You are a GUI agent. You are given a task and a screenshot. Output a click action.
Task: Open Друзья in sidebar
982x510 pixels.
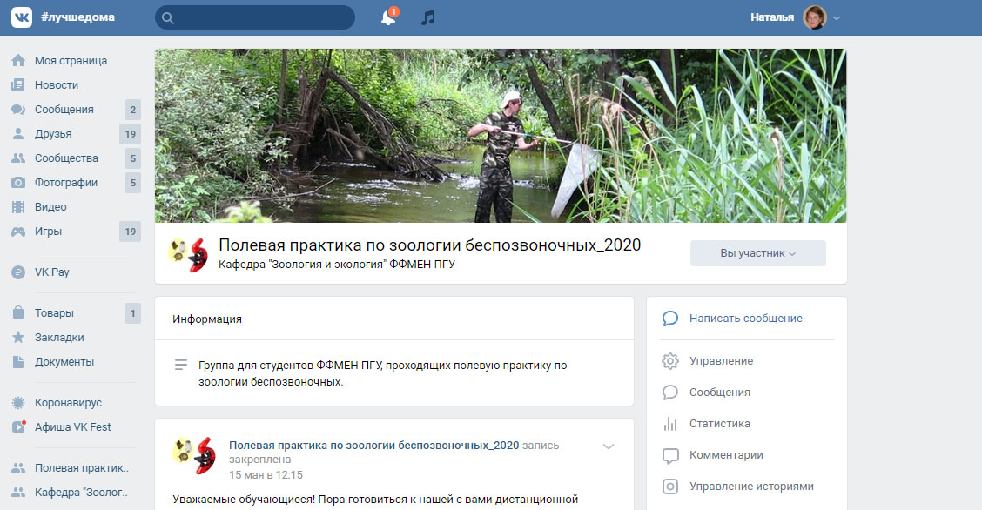tap(53, 134)
